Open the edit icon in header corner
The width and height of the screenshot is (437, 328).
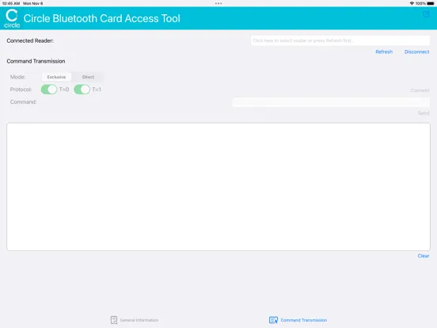(426, 14)
